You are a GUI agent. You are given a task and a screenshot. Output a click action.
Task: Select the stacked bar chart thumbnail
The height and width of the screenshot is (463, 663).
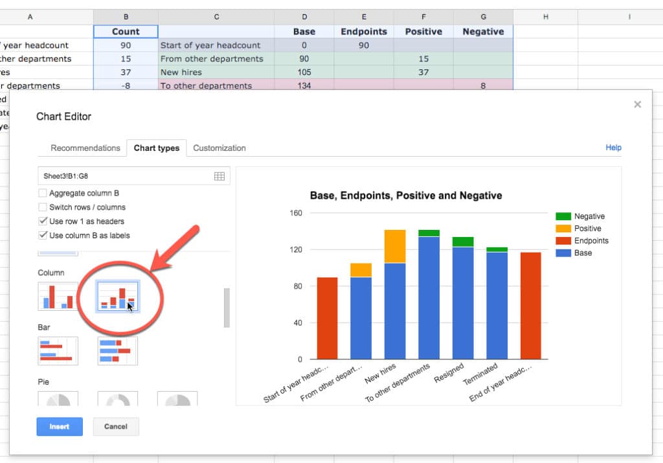coord(117,350)
